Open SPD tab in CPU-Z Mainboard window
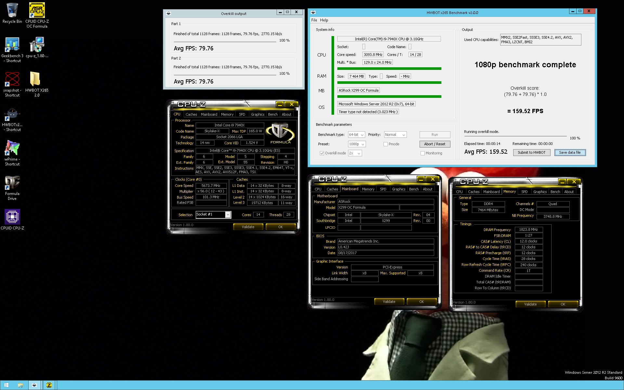 [383, 189]
